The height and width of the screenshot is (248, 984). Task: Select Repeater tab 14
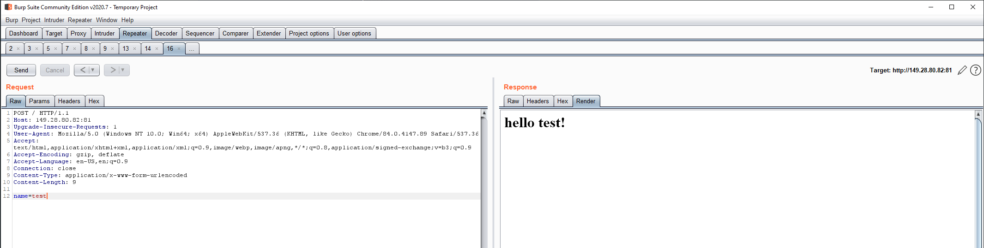(x=148, y=48)
